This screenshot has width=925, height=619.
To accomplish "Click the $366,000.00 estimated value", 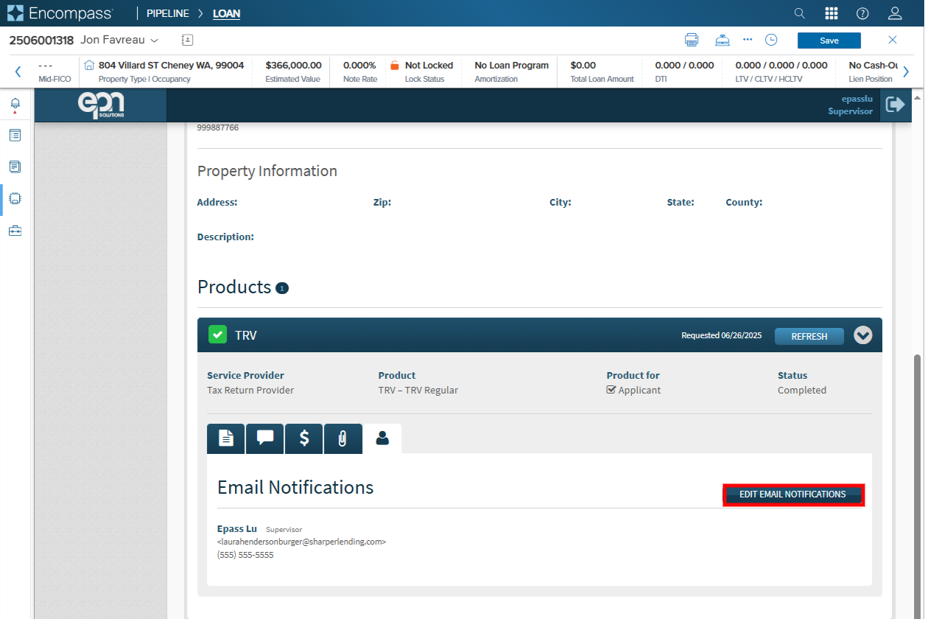I will [293, 66].
